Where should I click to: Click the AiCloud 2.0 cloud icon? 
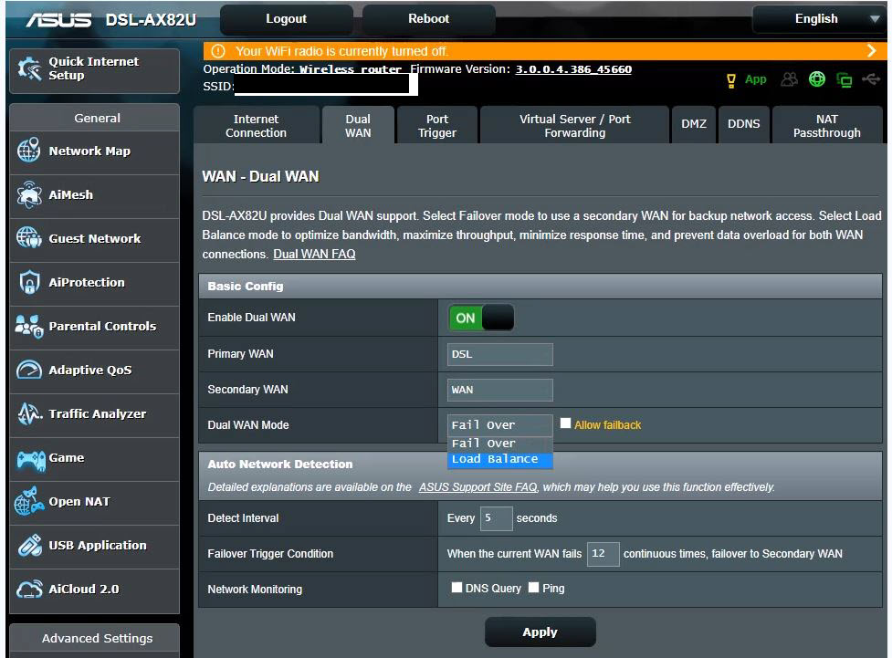(x=29, y=590)
